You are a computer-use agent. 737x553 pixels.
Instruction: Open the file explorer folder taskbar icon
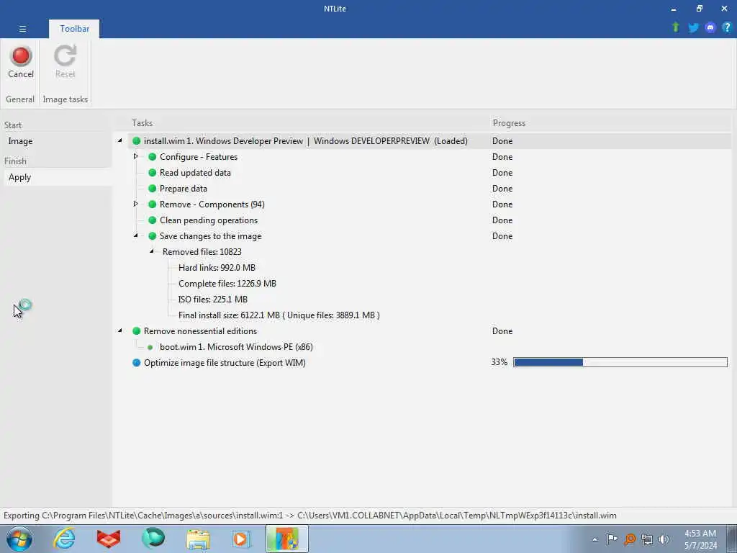coord(198,539)
